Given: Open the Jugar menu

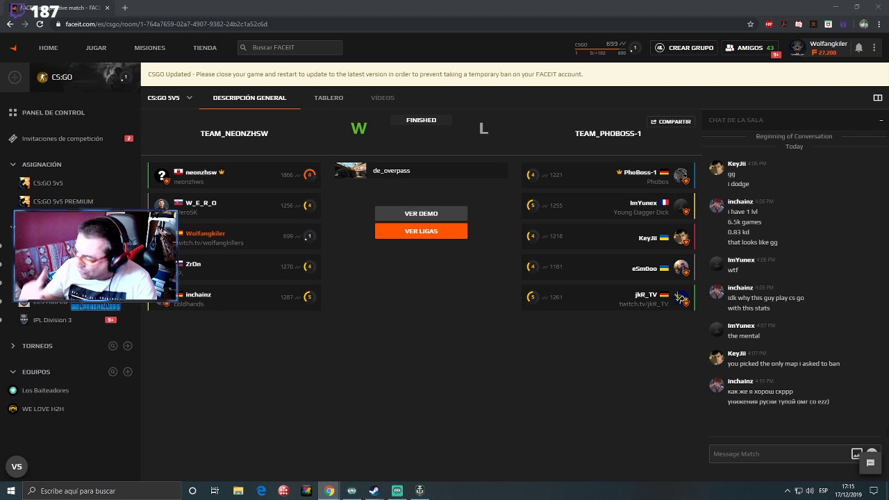Looking at the screenshot, I should pos(96,48).
